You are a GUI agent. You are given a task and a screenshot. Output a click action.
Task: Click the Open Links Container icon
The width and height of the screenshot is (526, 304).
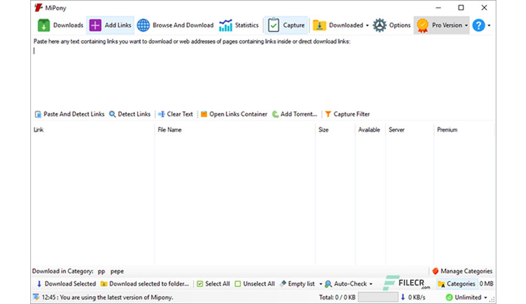coord(204,114)
